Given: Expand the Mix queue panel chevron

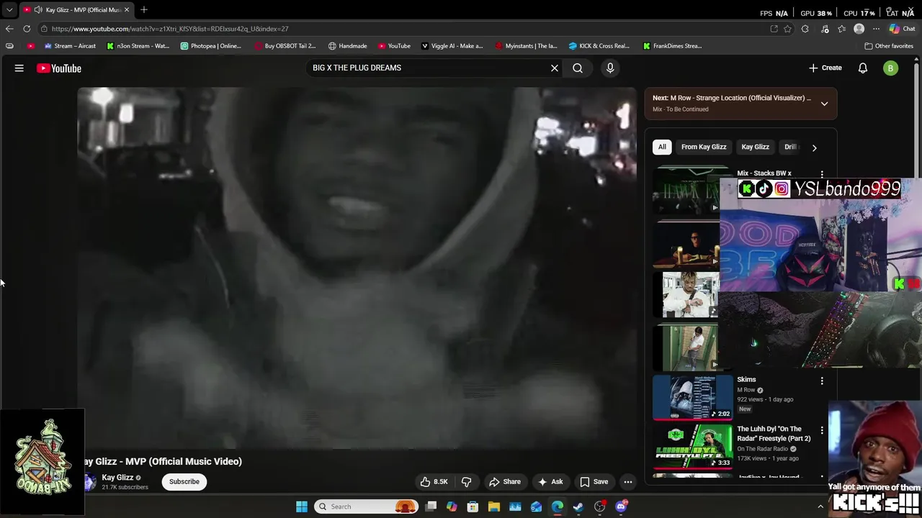Looking at the screenshot, I should (824, 104).
